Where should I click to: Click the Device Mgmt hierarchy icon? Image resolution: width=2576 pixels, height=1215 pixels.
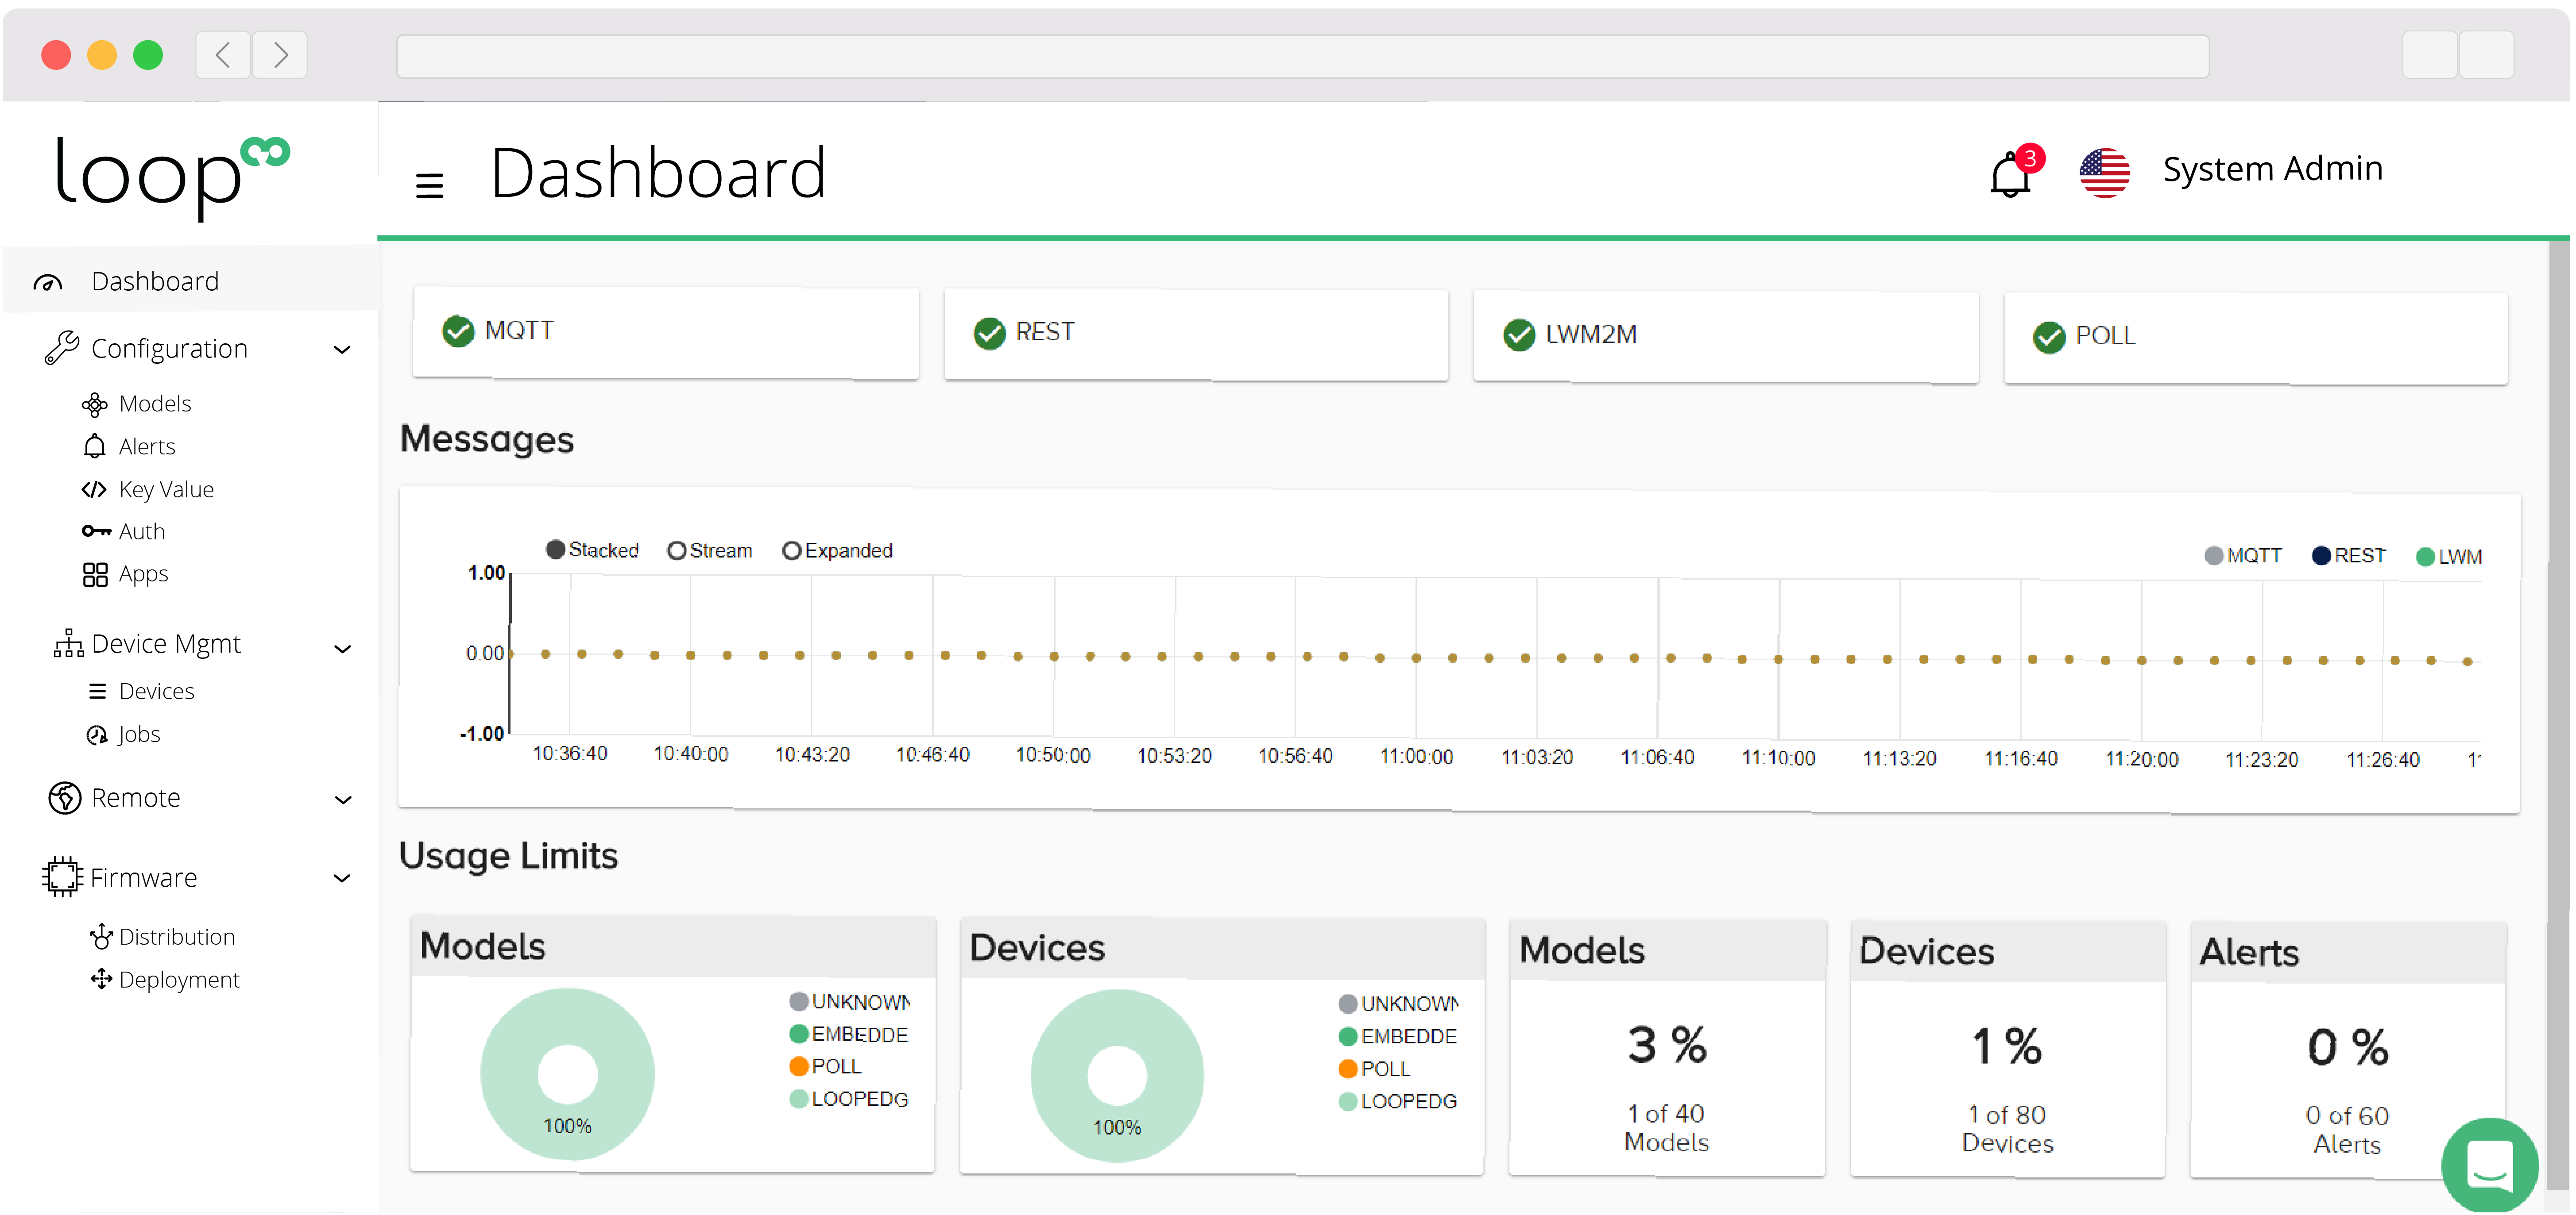click(x=68, y=643)
